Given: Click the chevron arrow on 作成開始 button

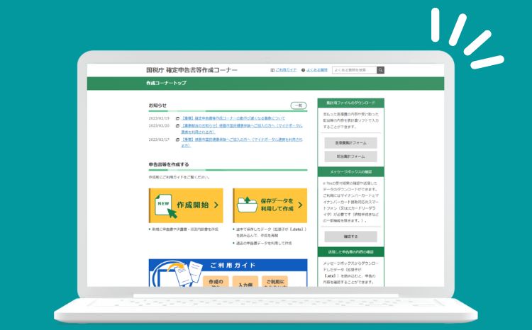Looking at the screenshot, I should pos(216,205).
